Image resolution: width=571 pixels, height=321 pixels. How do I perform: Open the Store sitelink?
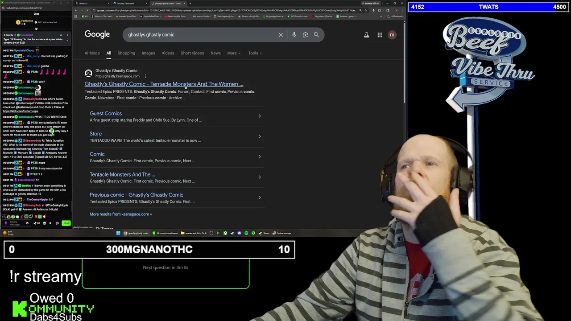coord(96,134)
